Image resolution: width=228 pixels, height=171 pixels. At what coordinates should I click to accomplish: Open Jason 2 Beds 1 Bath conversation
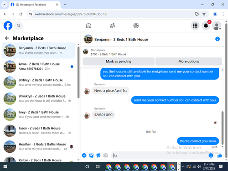click(x=38, y=130)
